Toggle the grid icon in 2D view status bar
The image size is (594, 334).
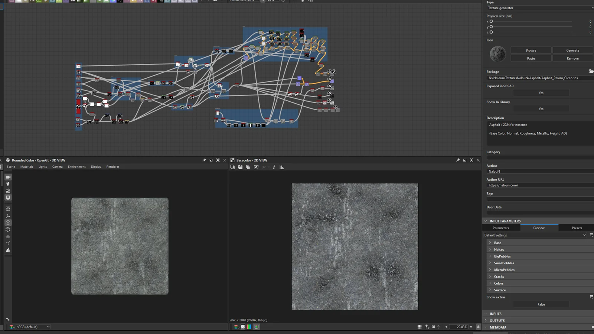point(420,327)
